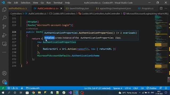170x95 pixels.
Task: Open the Accounts menu icon
Action: pyautogui.click(x=4, y=73)
